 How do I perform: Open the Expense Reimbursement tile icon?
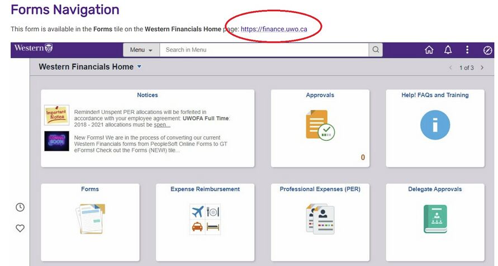(x=205, y=220)
